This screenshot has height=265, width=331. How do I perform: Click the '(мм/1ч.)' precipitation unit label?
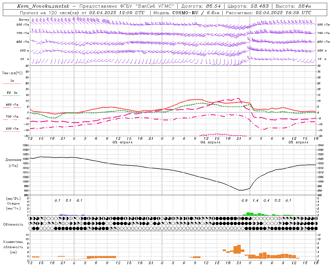point(13,208)
